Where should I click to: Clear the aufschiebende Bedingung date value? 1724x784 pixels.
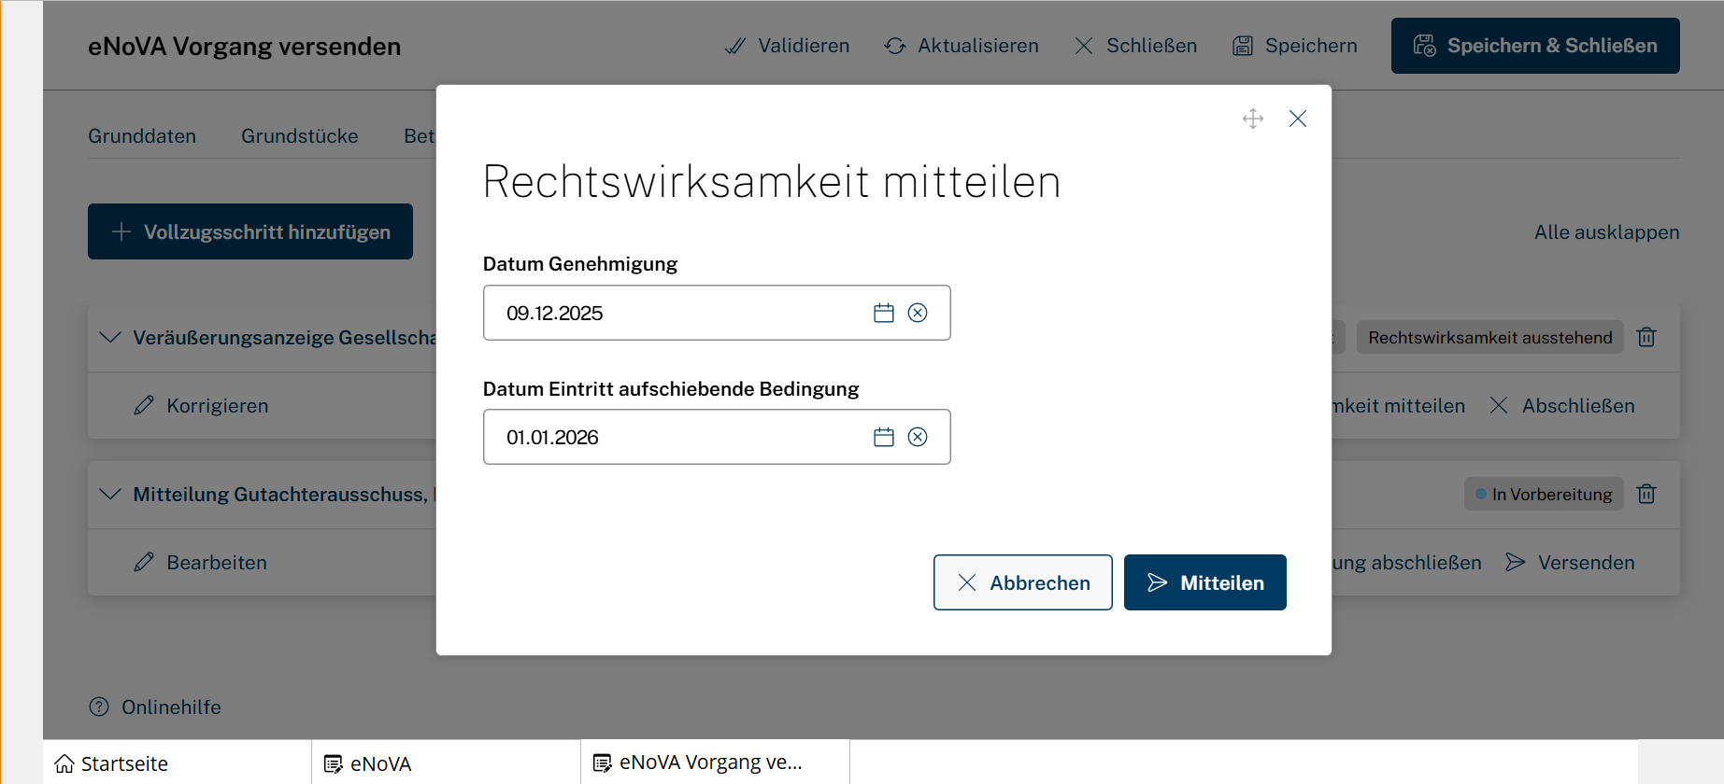[918, 438]
